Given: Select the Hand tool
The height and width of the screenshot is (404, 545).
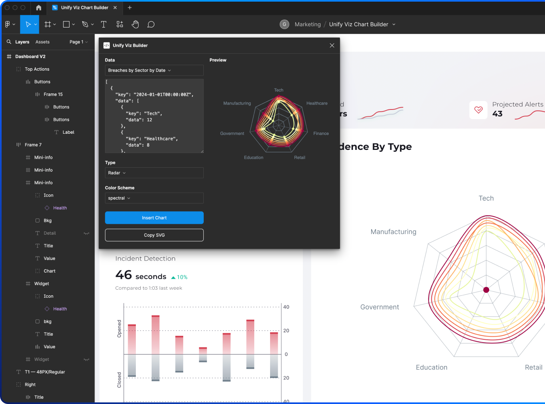Looking at the screenshot, I should pyautogui.click(x=135, y=24).
